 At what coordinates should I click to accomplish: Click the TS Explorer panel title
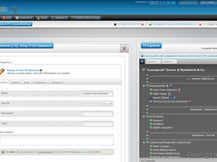pos(151,46)
